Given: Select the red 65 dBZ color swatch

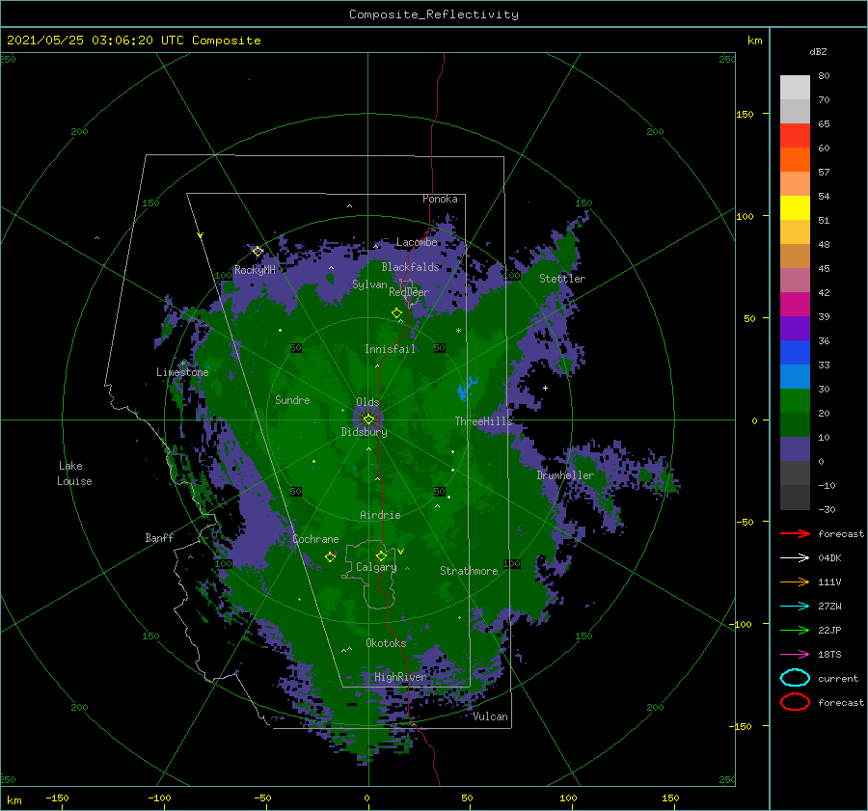Looking at the screenshot, I should point(795,135).
